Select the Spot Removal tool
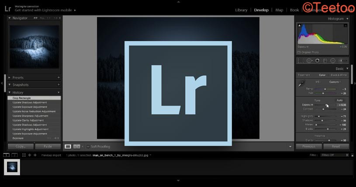Image resolution: width=356 pixels, height=187 pixels. pyautogui.click(x=309, y=61)
